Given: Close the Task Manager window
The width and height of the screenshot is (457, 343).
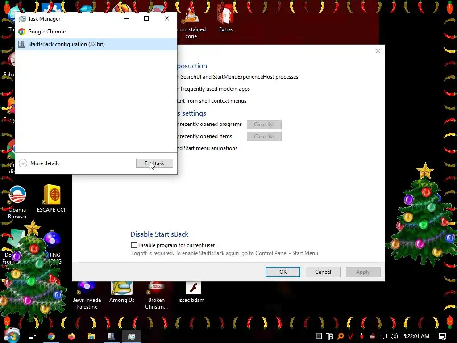Looking at the screenshot, I should click(167, 18).
